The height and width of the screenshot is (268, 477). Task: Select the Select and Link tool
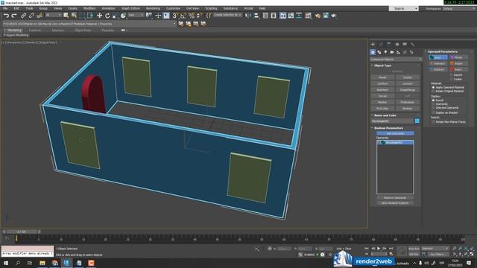[x=23, y=16]
